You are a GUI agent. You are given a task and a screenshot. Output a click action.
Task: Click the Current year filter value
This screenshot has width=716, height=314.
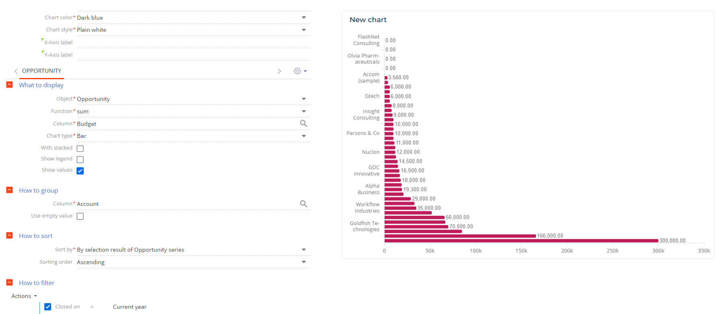pos(130,307)
